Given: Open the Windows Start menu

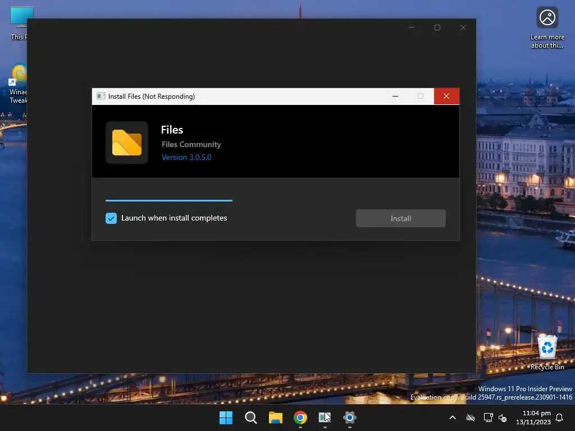Looking at the screenshot, I should click(226, 418).
